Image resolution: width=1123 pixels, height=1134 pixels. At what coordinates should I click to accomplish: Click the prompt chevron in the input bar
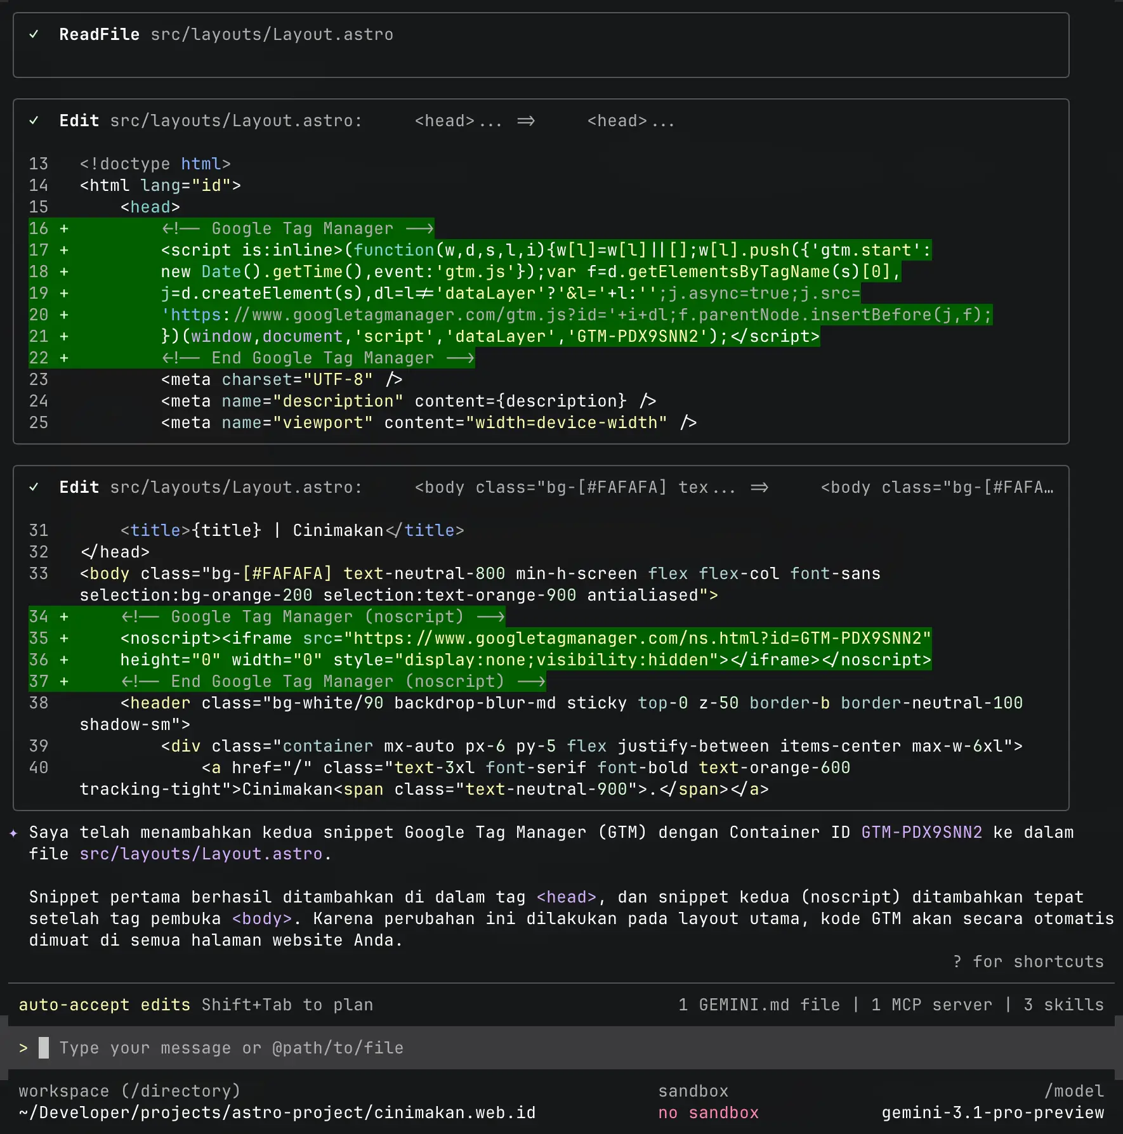coord(23,1048)
